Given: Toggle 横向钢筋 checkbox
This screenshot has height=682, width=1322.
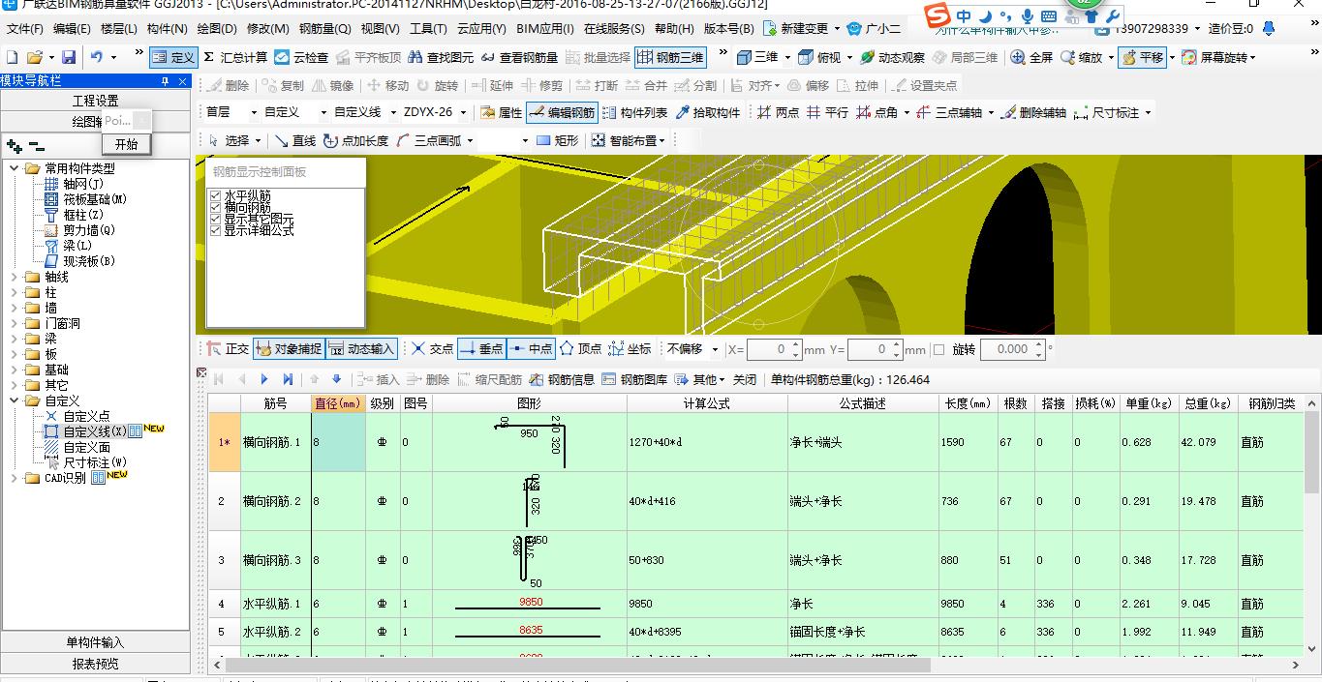Looking at the screenshot, I should [216, 207].
